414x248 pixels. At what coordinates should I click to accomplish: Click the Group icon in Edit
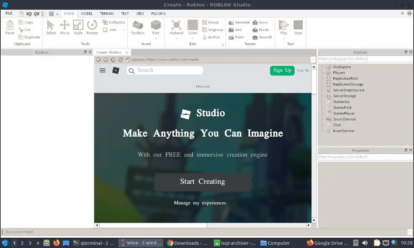pyautogui.click(x=204, y=22)
